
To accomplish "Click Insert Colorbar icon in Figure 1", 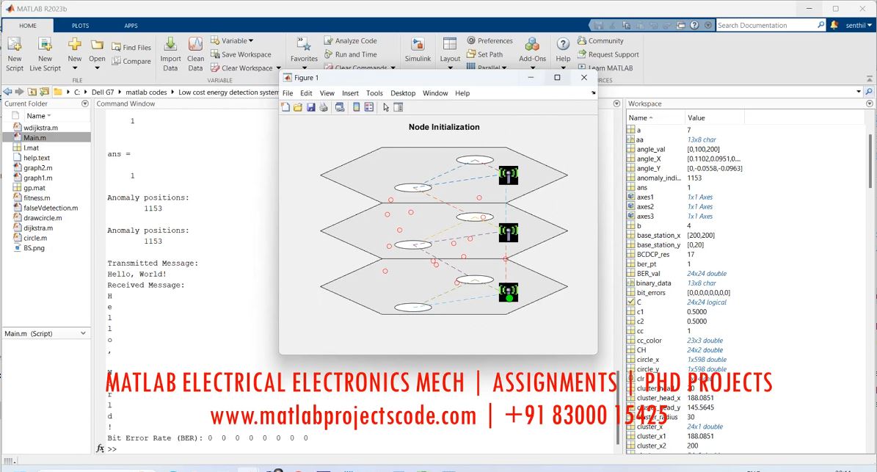I will click(356, 107).
